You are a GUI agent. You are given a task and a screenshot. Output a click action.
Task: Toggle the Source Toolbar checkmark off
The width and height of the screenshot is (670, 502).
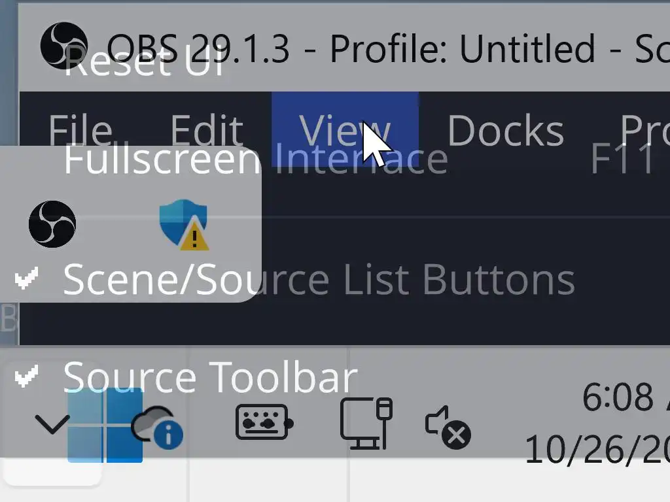[x=209, y=377]
